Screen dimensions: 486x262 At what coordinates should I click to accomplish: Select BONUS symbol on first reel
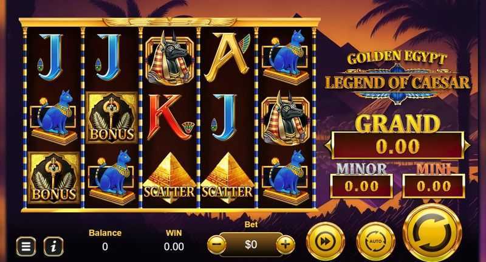point(53,178)
